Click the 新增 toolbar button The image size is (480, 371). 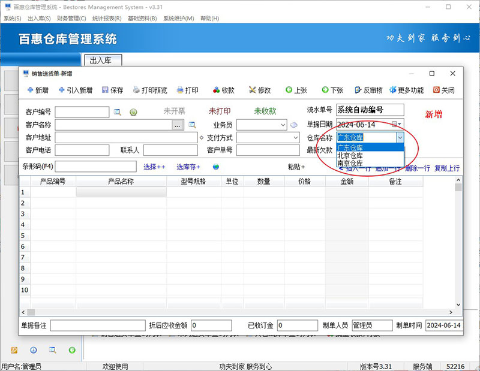pos(38,90)
